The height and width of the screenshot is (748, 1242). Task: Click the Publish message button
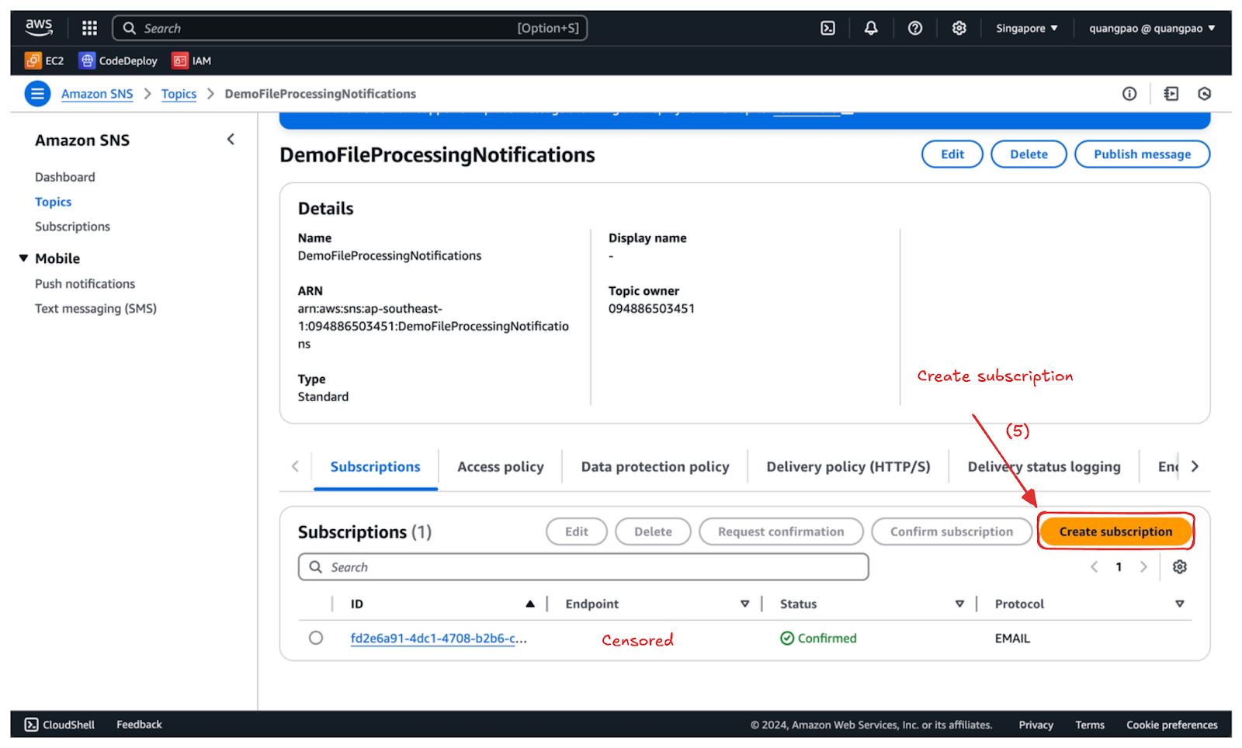coord(1142,154)
